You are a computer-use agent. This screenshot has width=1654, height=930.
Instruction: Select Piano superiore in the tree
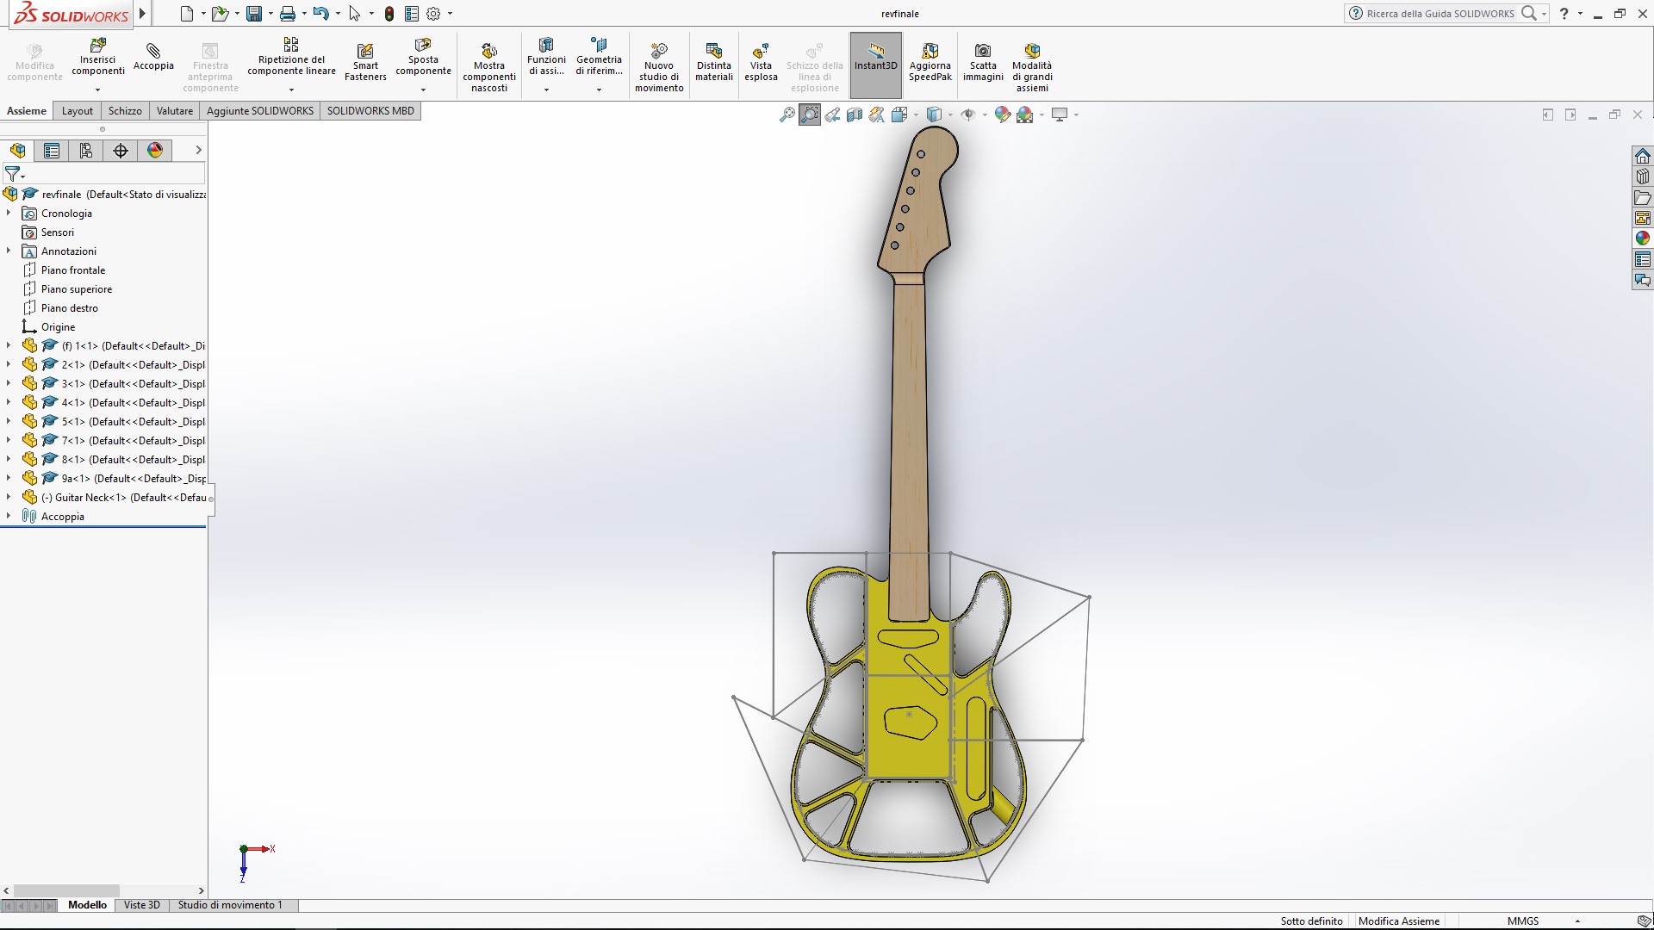click(x=77, y=289)
